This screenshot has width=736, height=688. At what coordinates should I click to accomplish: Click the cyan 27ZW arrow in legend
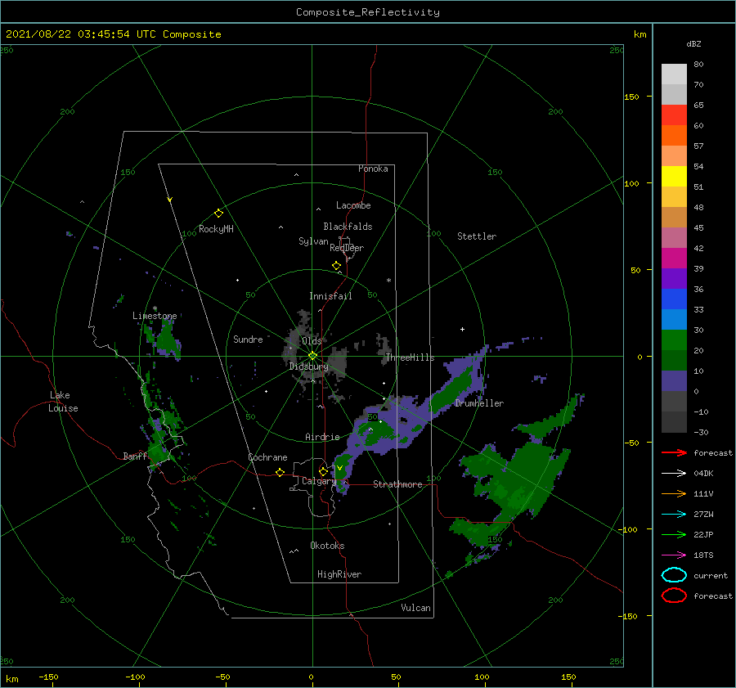(674, 515)
